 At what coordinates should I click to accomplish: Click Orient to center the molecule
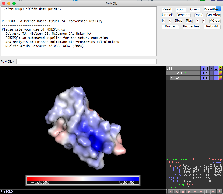195,9
